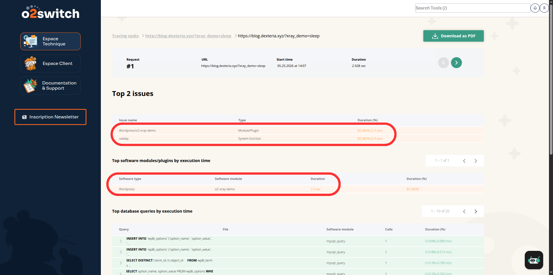This screenshot has width=553, height=275.
Task: Open the chatbot assistant widget
Action: tap(534, 260)
